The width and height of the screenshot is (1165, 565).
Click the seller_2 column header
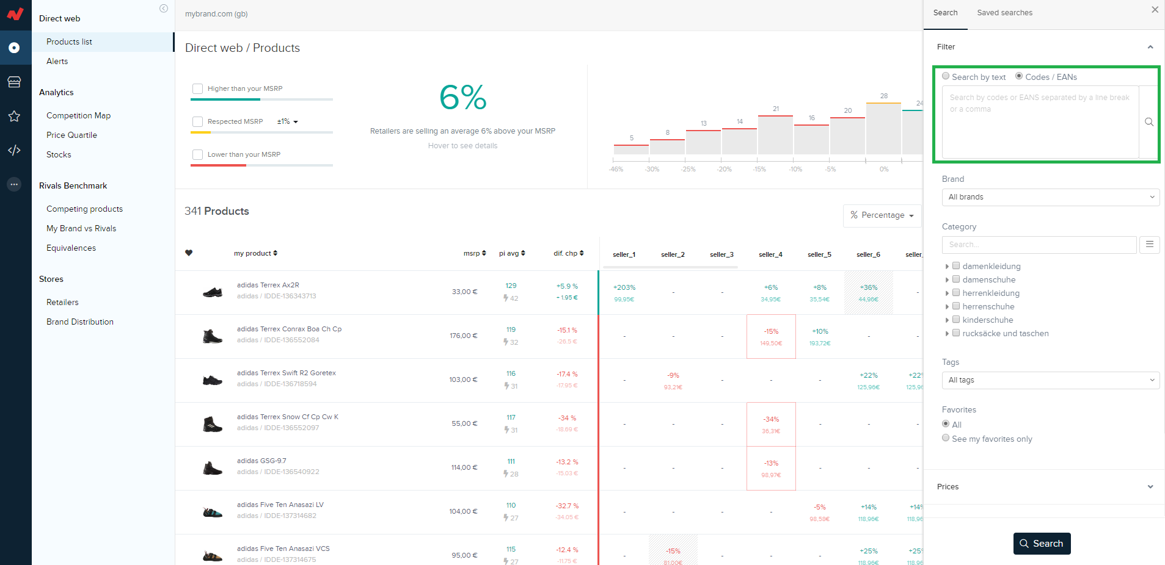pyautogui.click(x=673, y=254)
